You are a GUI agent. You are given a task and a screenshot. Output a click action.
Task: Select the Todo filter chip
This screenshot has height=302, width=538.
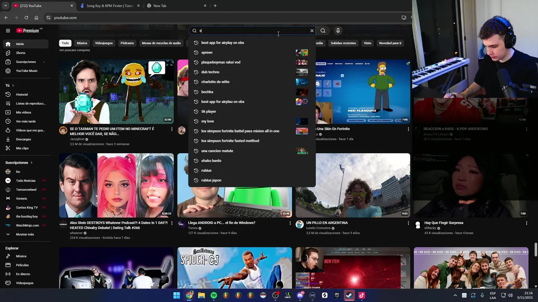coord(65,43)
